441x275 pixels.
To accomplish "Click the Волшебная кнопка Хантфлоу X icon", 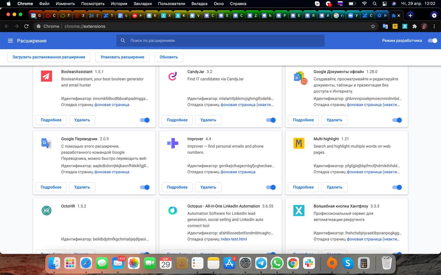I will point(299,210).
